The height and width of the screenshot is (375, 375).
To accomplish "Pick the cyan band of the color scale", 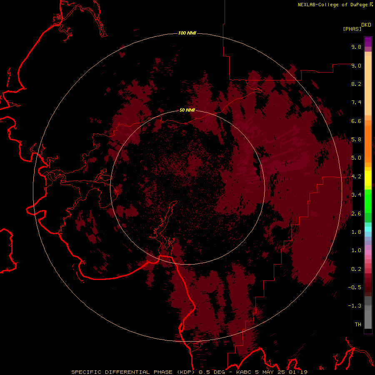I will click(368, 229).
